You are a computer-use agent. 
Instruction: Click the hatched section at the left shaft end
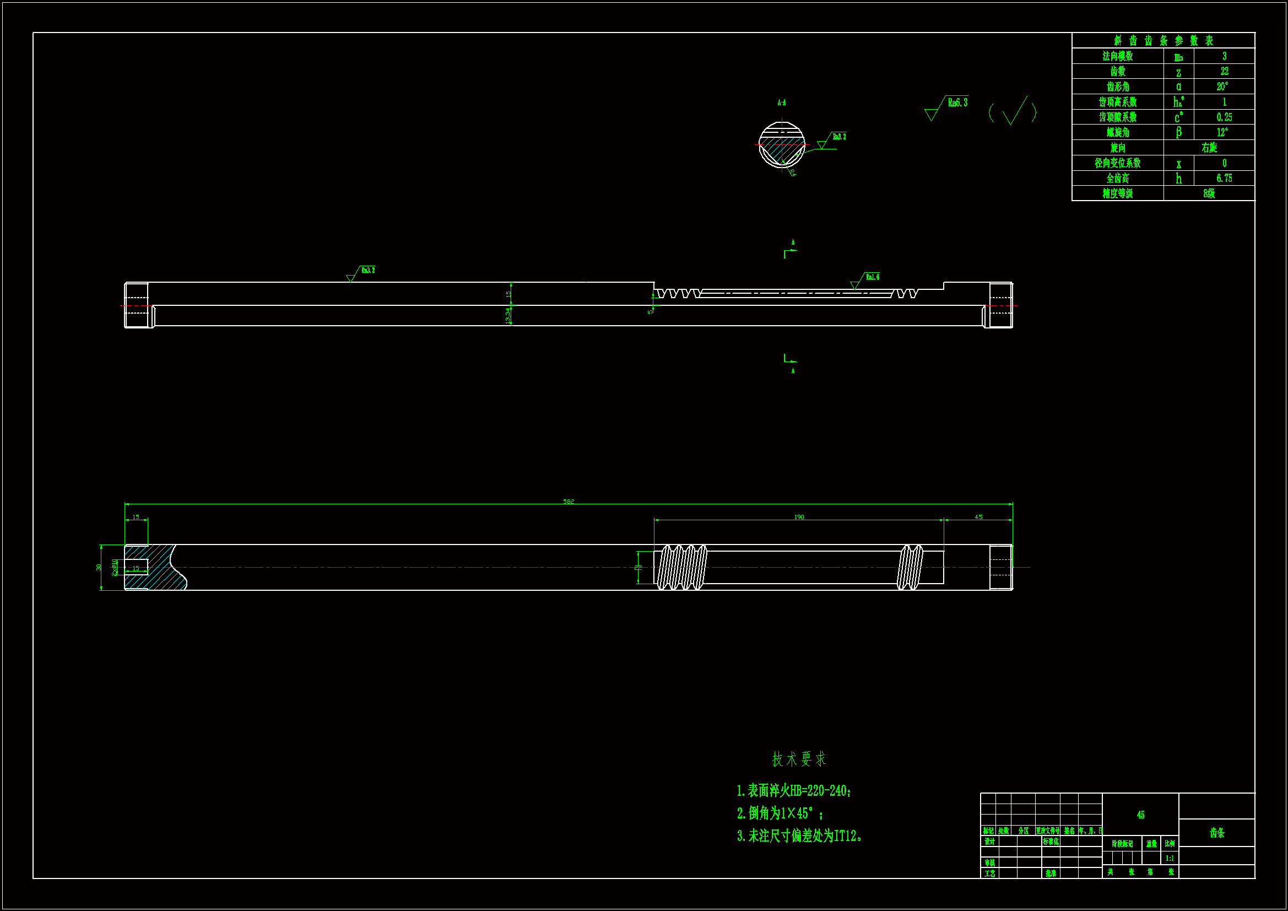[158, 567]
